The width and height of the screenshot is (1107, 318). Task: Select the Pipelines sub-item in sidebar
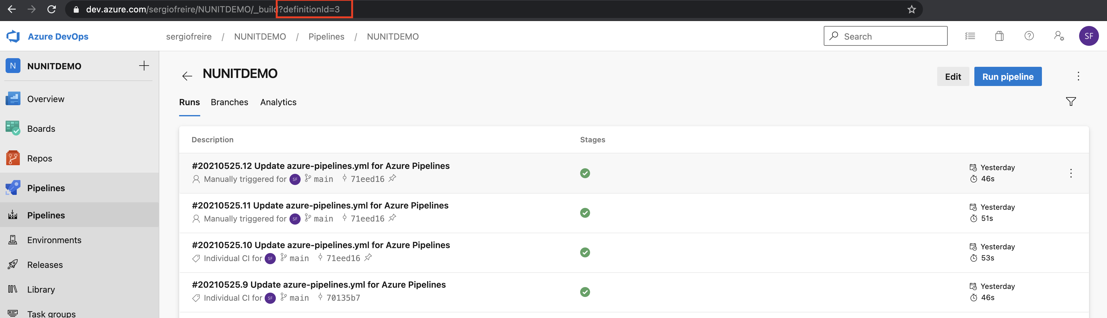80,215
